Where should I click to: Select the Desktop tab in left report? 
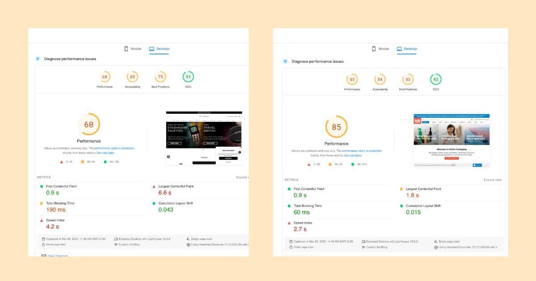click(x=159, y=49)
